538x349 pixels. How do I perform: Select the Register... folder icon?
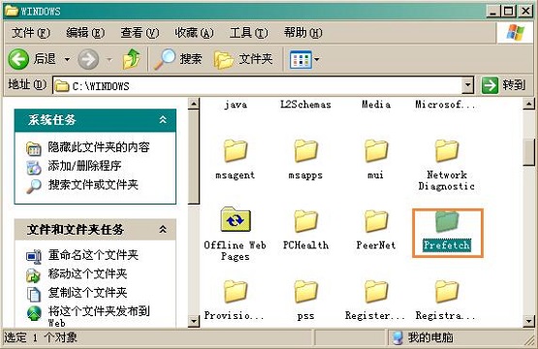click(376, 292)
